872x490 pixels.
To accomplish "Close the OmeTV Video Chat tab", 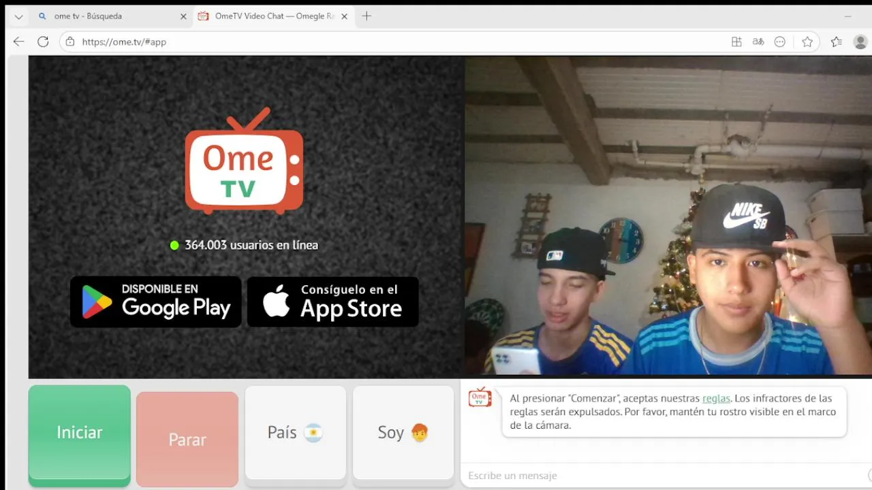I will (x=345, y=16).
